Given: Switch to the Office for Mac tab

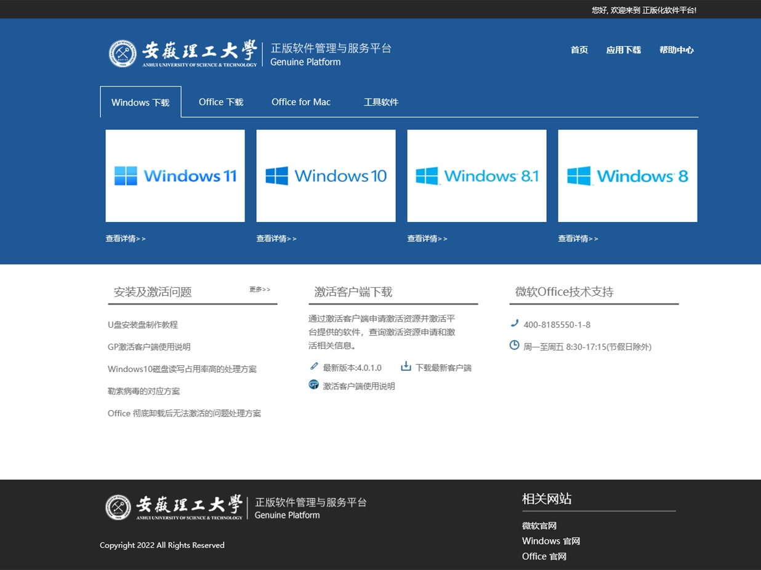Looking at the screenshot, I should tap(301, 102).
